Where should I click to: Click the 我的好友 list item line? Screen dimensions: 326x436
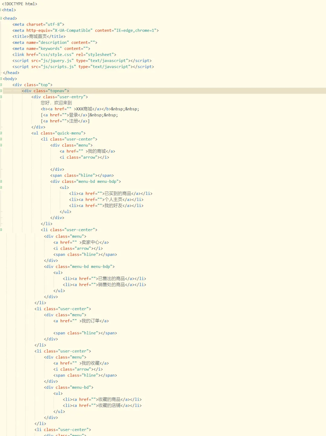tap(106, 206)
